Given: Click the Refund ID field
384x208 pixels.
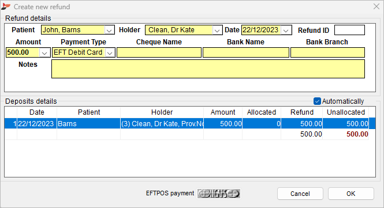Looking at the screenshot, I should click(x=349, y=30).
